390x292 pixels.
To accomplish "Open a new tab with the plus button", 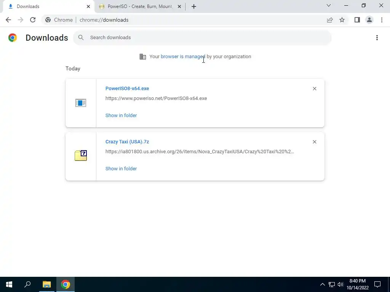I will pyautogui.click(x=194, y=6).
